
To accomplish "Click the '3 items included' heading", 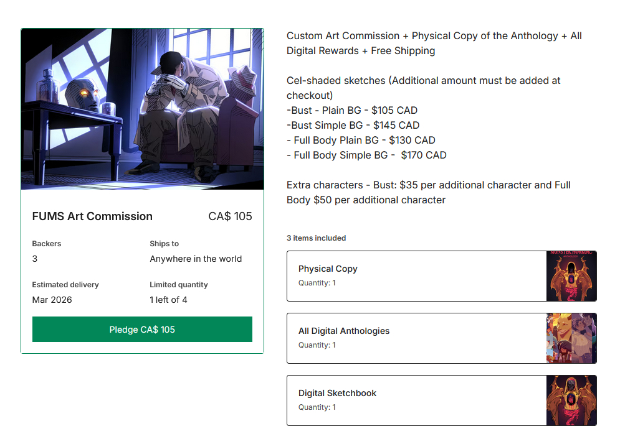I will 316,238.
